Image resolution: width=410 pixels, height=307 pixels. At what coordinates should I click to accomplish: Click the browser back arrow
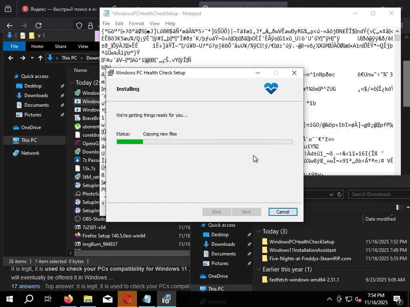pos(10,26)
